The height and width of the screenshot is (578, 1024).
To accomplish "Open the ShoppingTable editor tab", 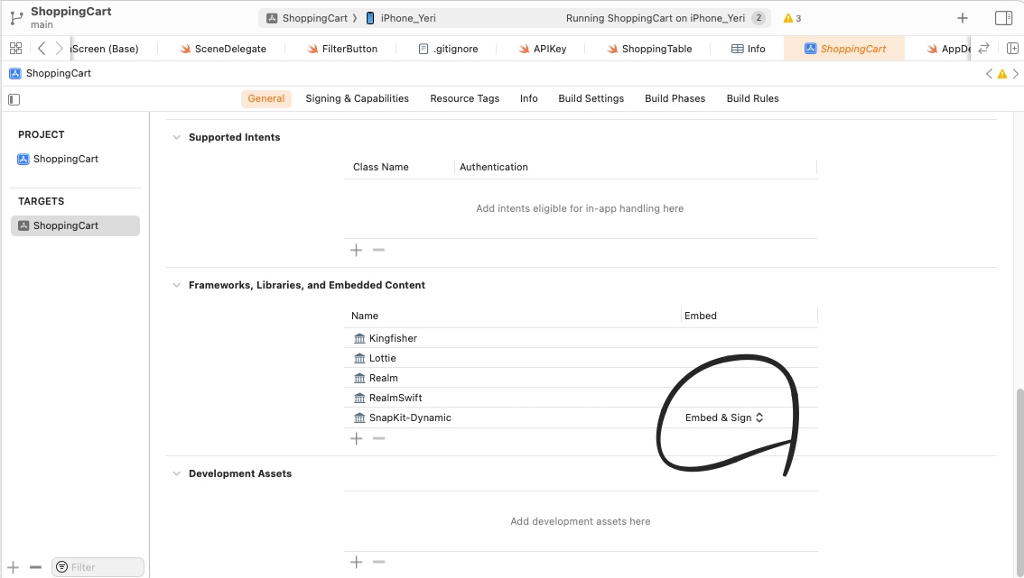I will (649, 49).
